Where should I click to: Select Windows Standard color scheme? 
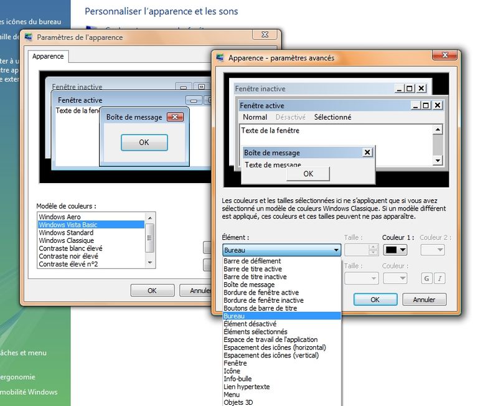(x=91, y=232)
